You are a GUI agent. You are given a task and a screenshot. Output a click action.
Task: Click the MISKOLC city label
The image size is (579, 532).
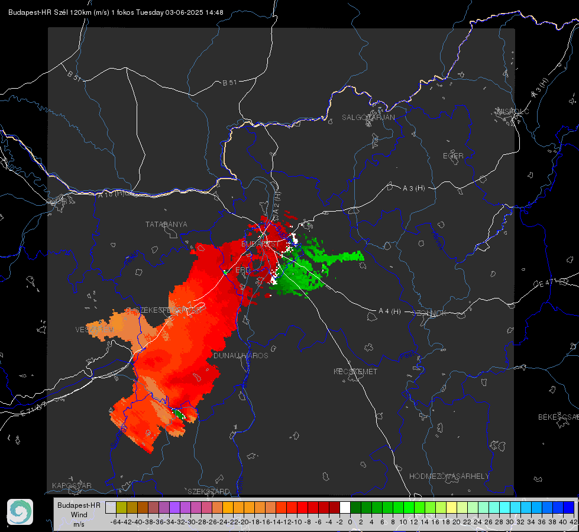point(513,111)
